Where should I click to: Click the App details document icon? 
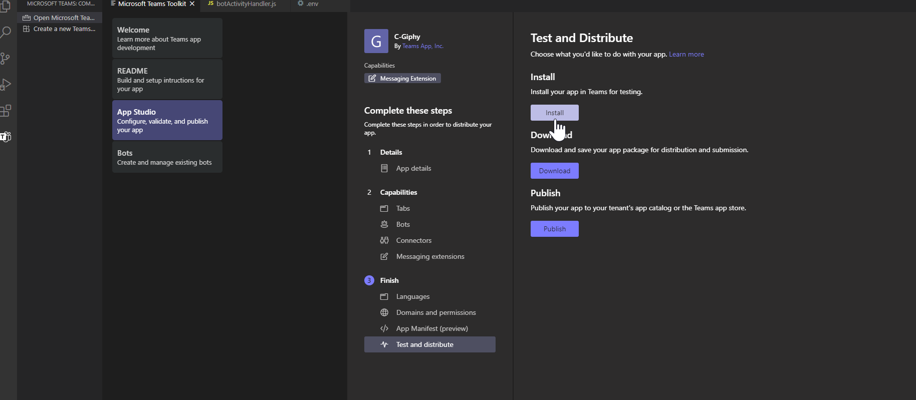click(384, 168)
